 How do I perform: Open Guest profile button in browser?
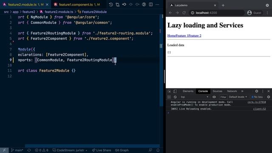[254, 13]
